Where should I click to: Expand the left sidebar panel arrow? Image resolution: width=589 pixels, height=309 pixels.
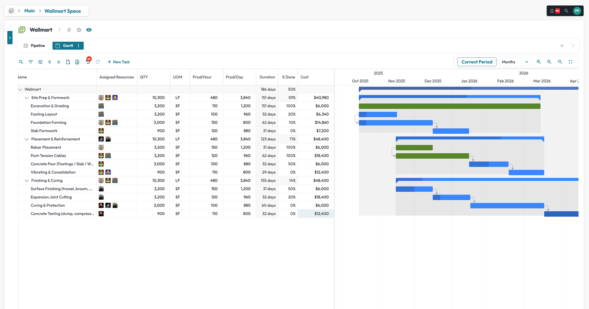coord(10,38)
